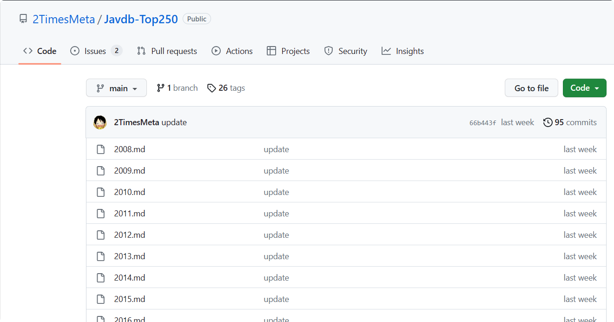Open file 2012.md

pos(130,235)
